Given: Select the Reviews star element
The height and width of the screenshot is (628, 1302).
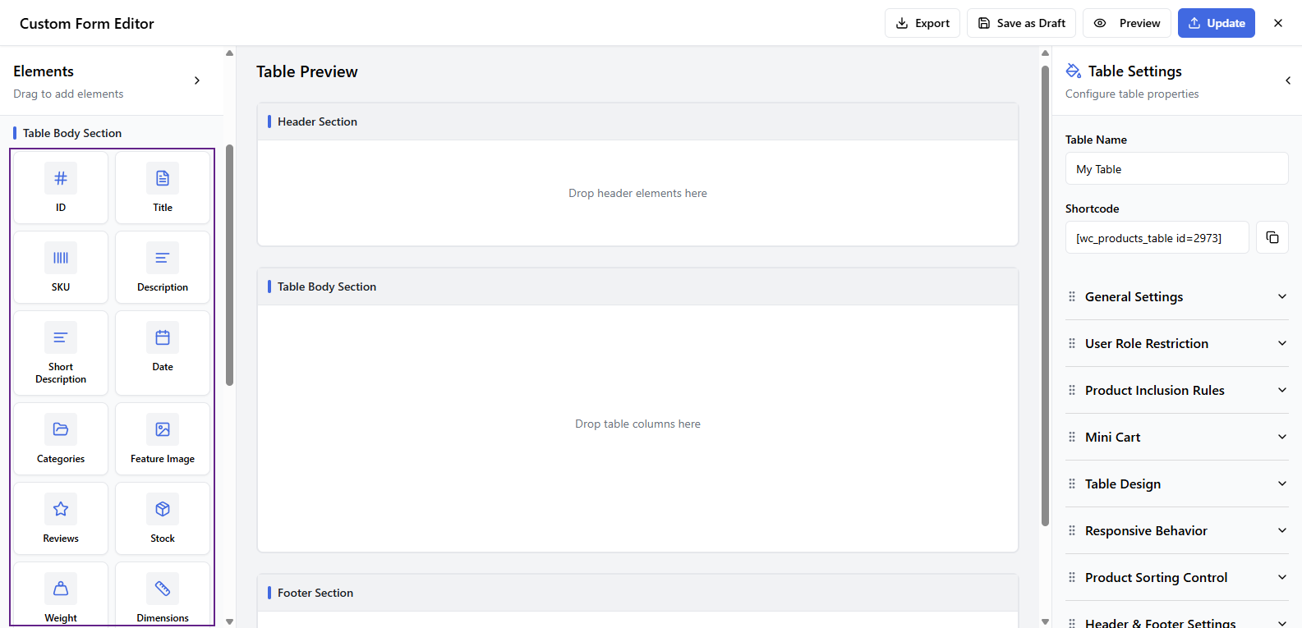Looking at the screenshot, I should (x=61, y=518).
